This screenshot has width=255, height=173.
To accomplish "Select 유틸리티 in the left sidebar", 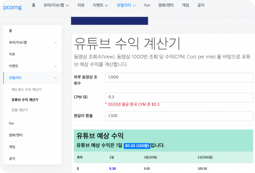I will 32,78.
